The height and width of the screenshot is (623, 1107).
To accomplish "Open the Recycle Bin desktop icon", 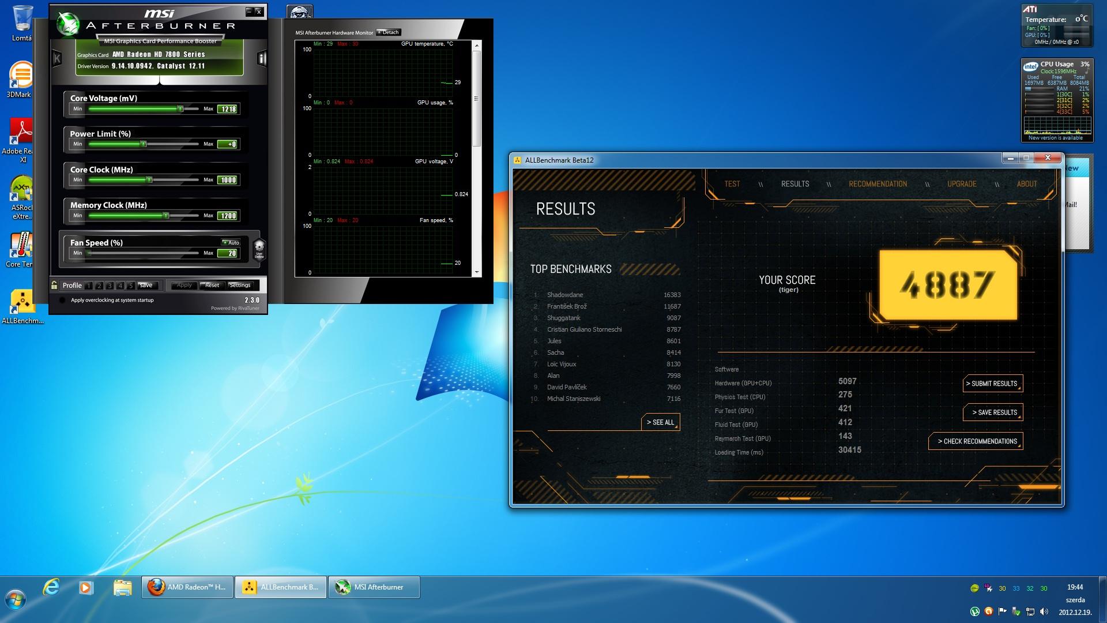I will 22,24.
